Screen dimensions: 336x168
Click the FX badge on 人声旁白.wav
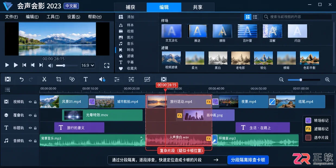pyautogui.click(x=208, y=138)
